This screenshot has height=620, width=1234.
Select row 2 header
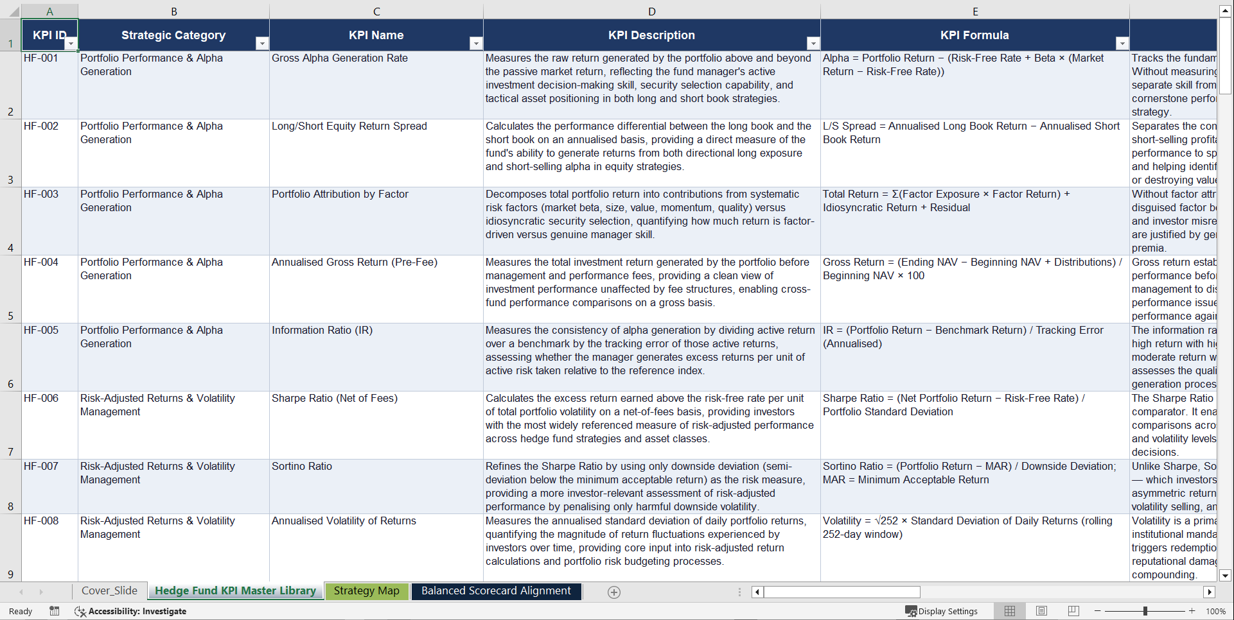coord(10,85)
